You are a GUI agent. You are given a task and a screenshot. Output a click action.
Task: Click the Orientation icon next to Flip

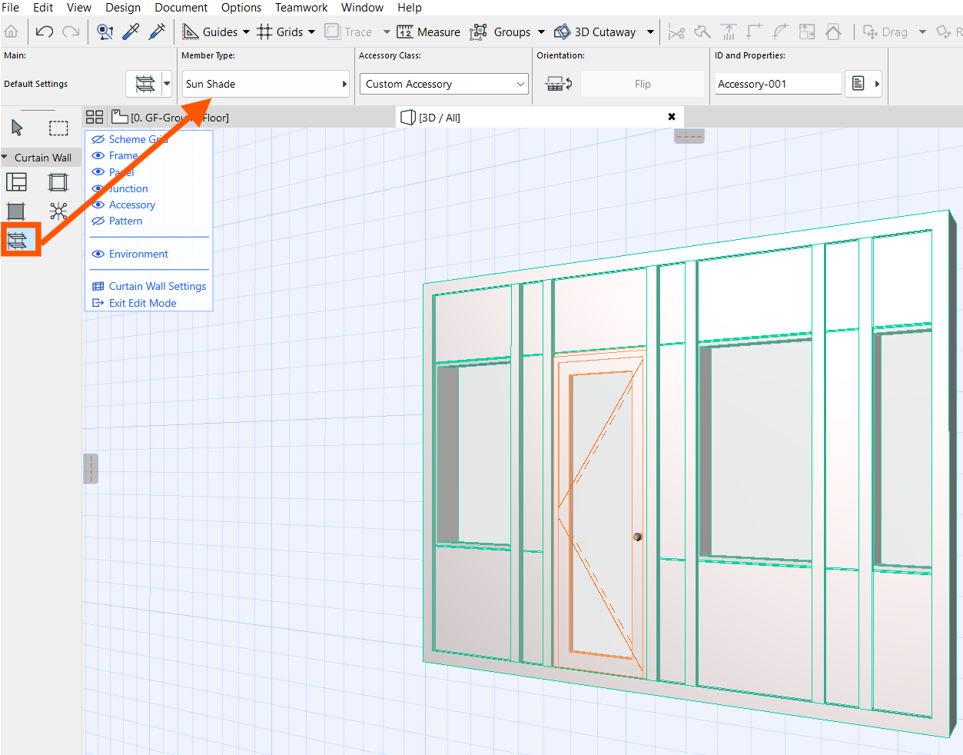pyautogui.click(x=558, y=84)
